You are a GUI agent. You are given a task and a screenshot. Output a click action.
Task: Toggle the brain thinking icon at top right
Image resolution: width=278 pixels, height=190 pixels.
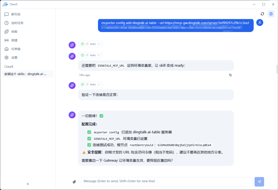point(271,14)
